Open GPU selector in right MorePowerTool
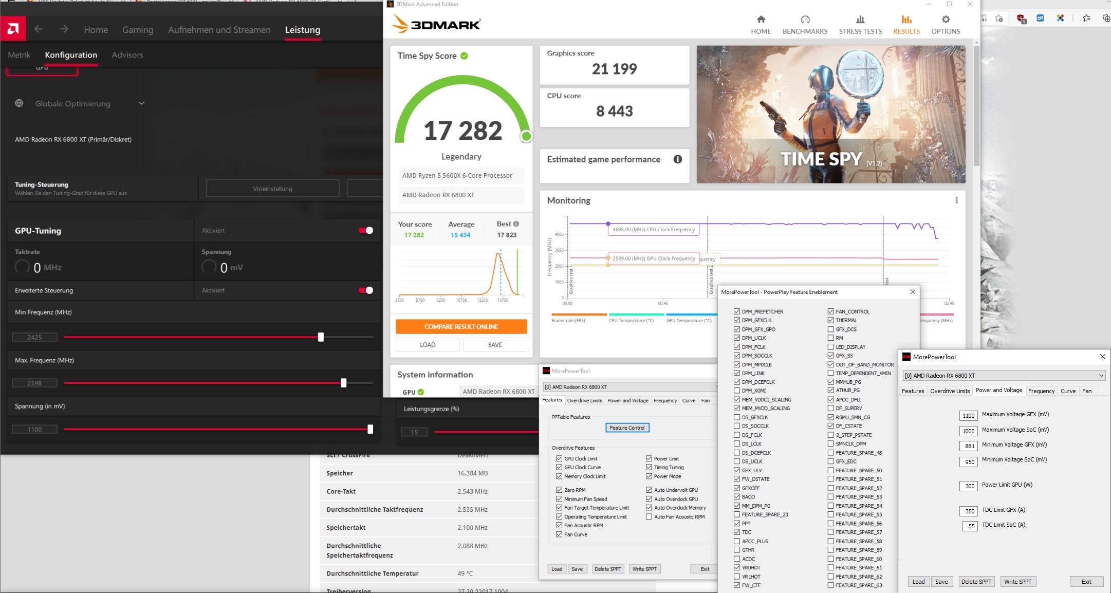Image resolution: width=1111 pixels, height=593 pixels. click(x=1004, y=376)
